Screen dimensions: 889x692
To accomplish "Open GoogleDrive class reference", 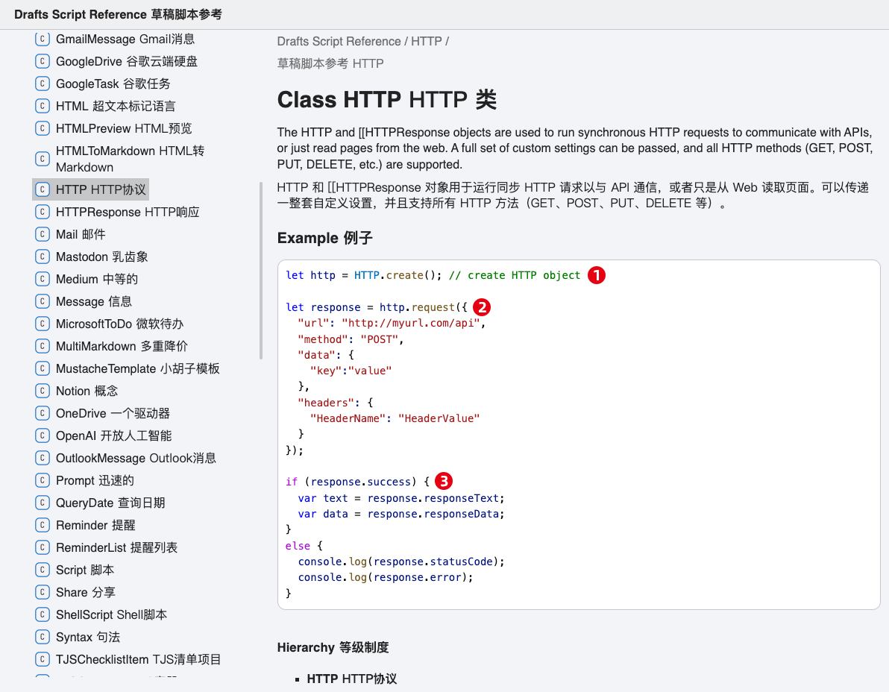I will [127, 61].
